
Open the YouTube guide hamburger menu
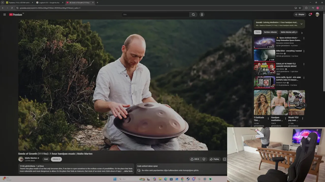click(5, 14)
